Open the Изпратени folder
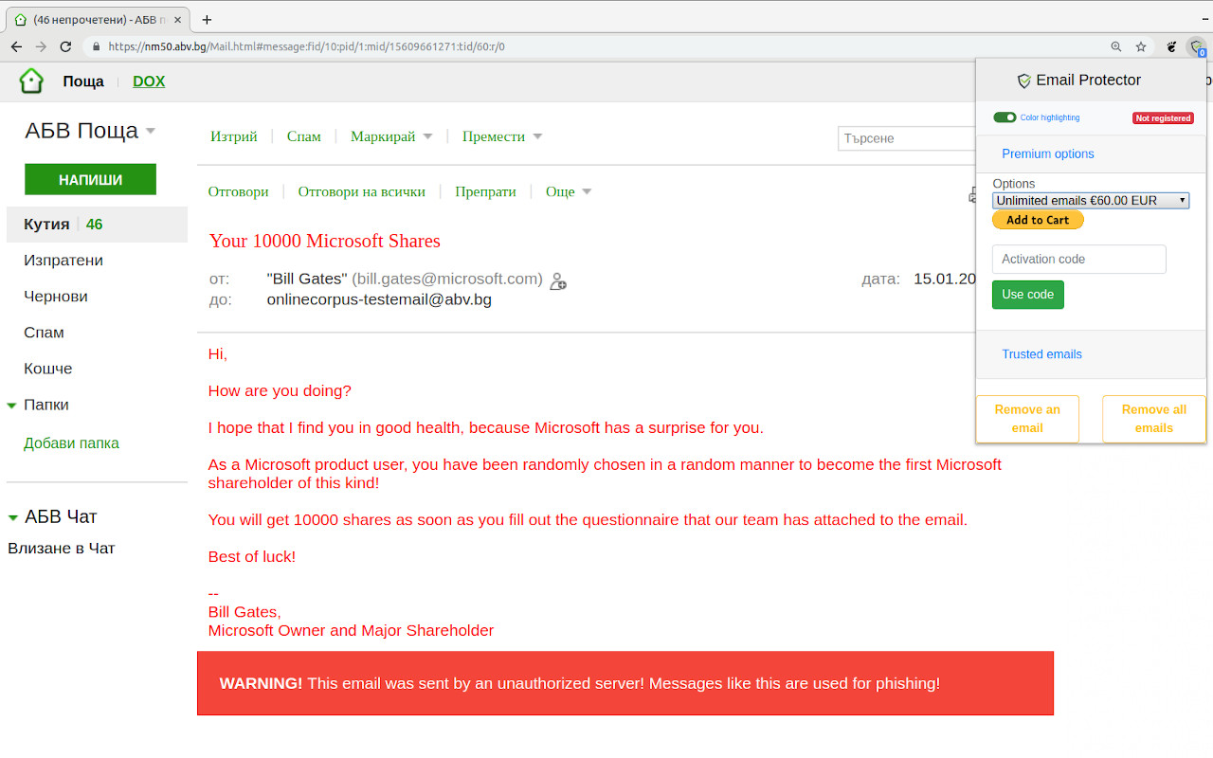 63,261
